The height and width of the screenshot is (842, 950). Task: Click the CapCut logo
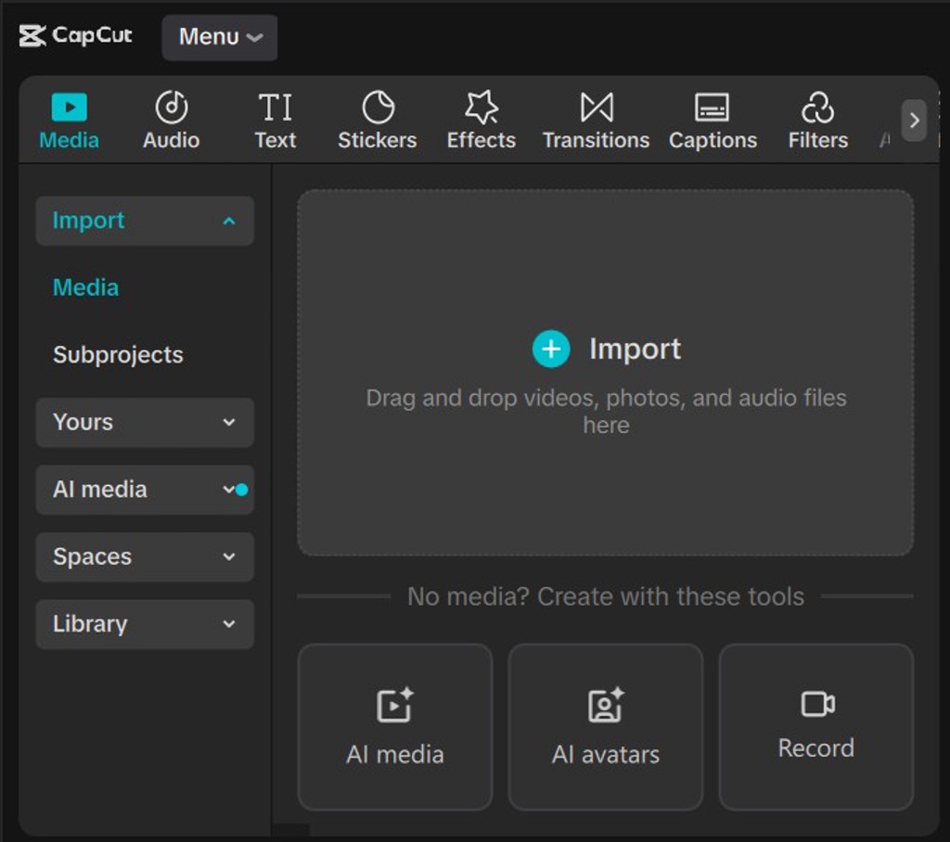(77, 36)
